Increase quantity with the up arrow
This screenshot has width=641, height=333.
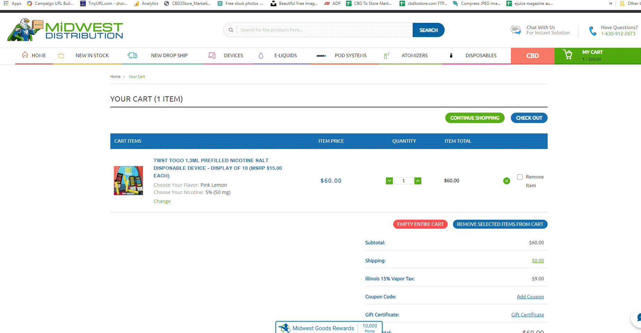click(x=418, y=181)
